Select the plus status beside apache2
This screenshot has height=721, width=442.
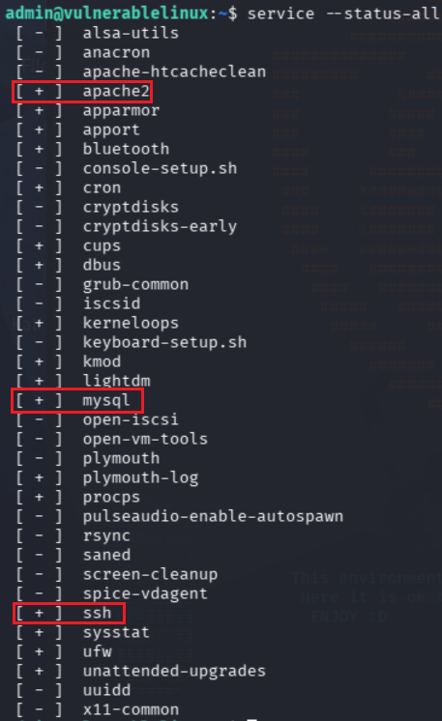point(39,91)
